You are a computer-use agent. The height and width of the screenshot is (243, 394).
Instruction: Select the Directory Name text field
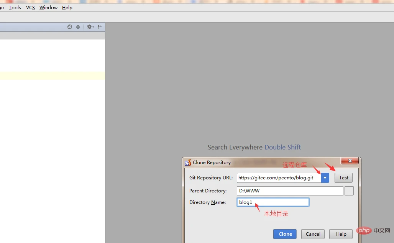273,202
